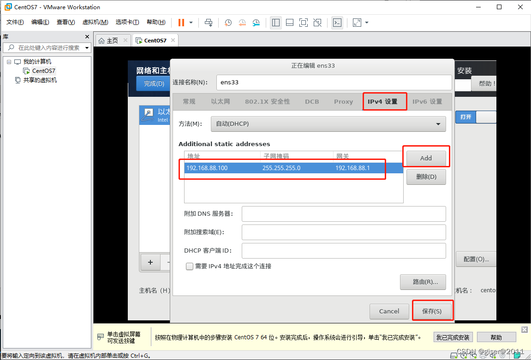Screen dimensions: 531x360
Task: Toggle the library sidebar view icon
Action: coord(276,23)
